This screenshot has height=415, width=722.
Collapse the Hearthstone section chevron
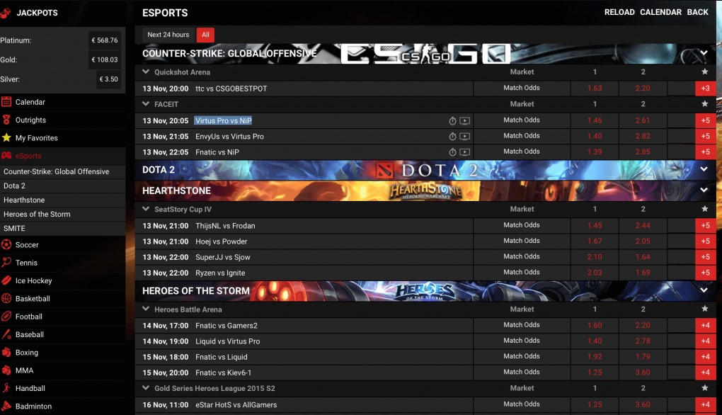(x=704, y=190)
